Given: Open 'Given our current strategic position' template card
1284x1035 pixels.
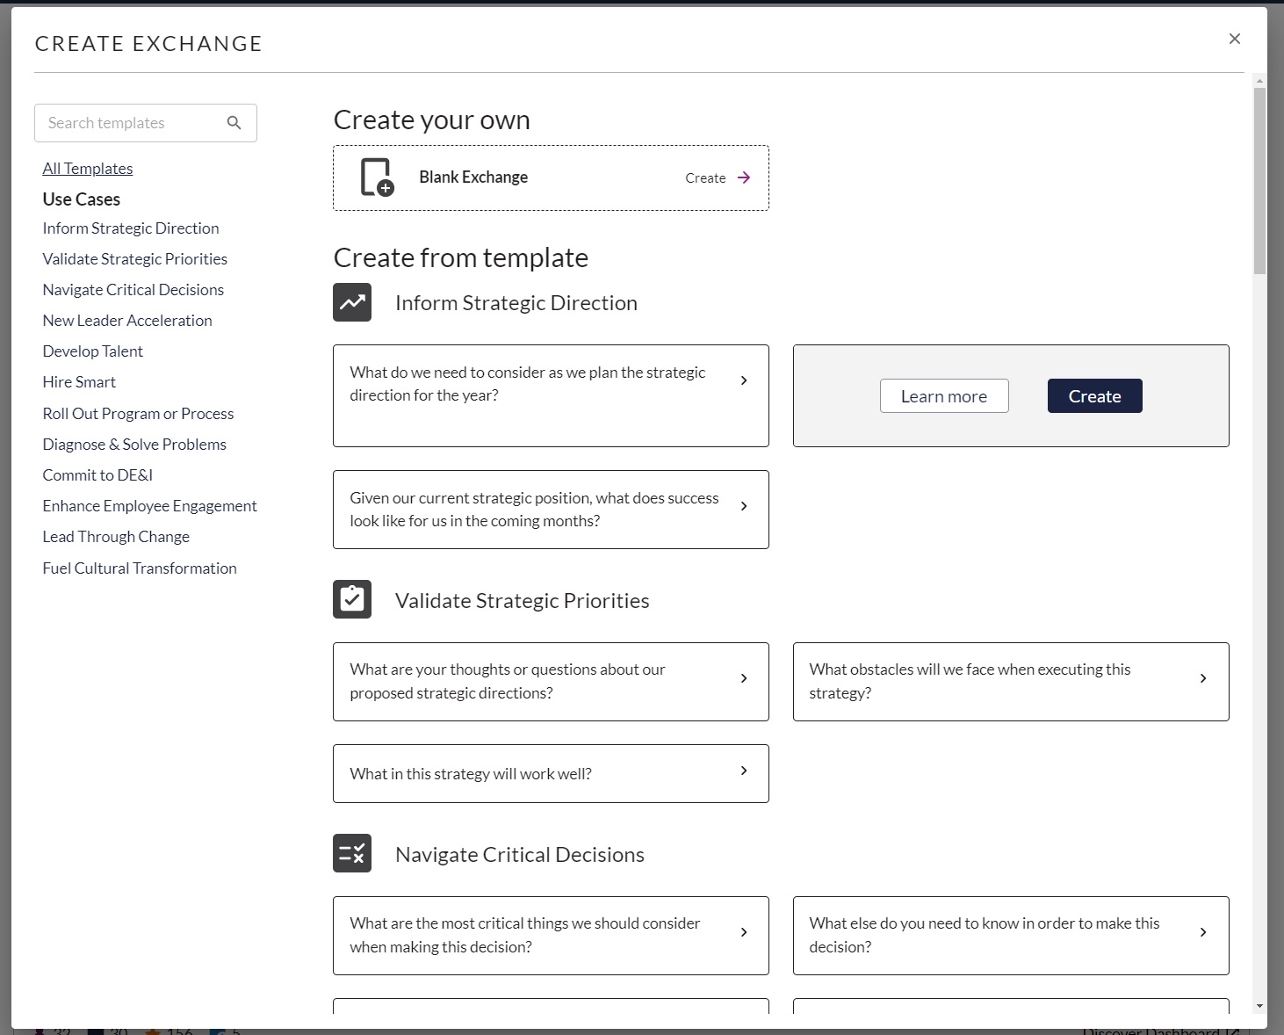Looking at the screenshot, I should coord(551,510).
